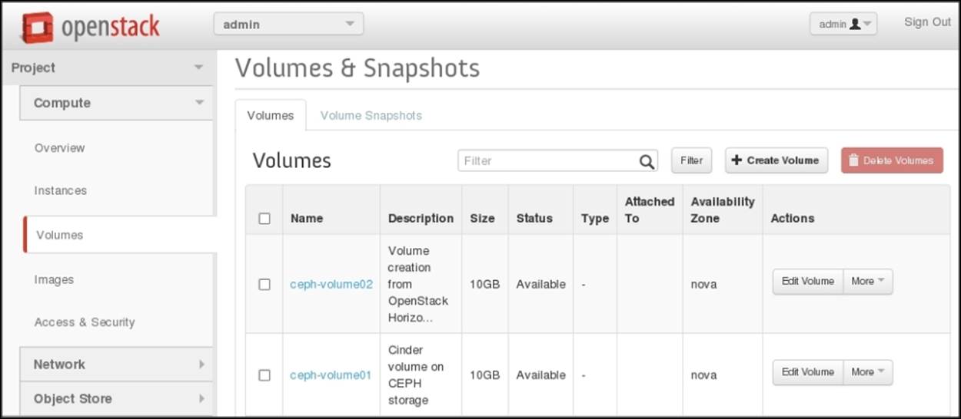Click the description 'Cinder volume on CEPH storage'
Viewport: 961px width, 419px height.
(x=416, y=375)
